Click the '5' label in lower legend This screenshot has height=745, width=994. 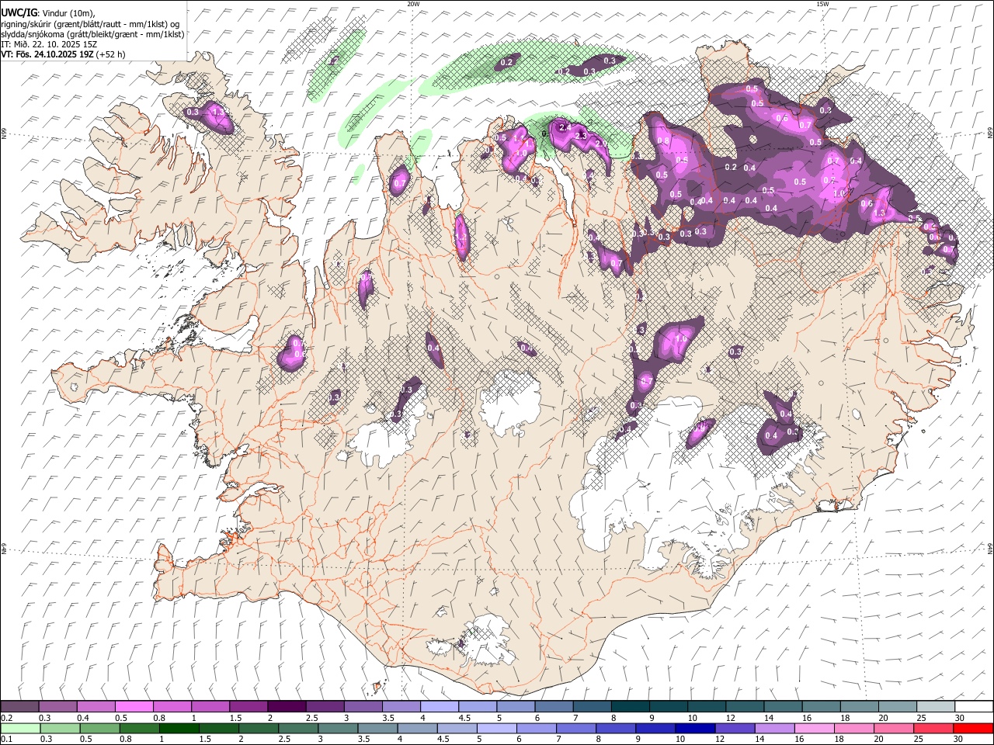click(x=479, y=740)
